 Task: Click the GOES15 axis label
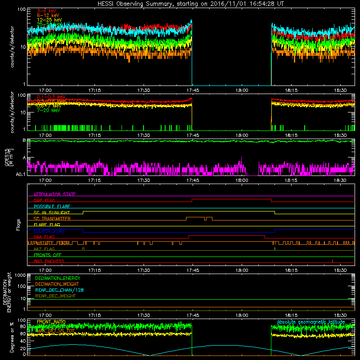tap(9, 157)
